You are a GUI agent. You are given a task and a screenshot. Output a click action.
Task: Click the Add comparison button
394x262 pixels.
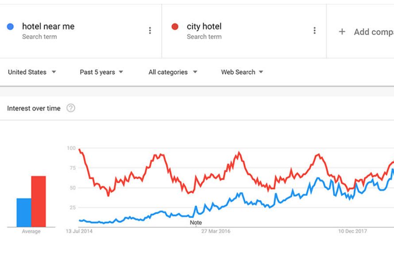point(363,32)
